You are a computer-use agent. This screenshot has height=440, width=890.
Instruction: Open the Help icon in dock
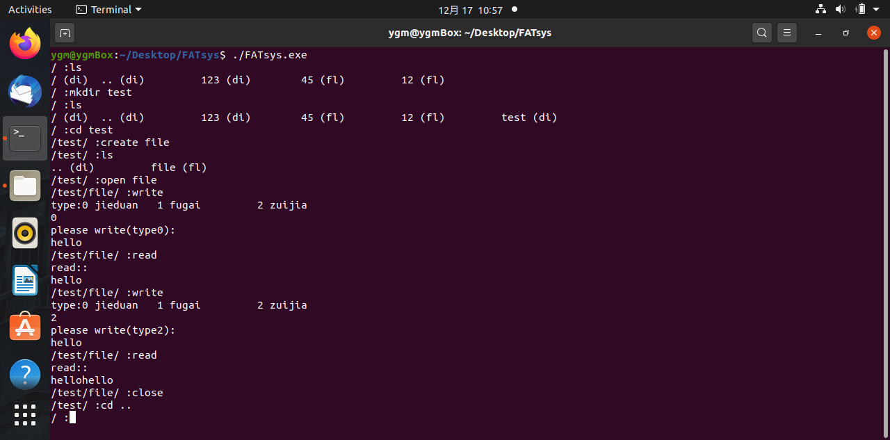(25, 375)
